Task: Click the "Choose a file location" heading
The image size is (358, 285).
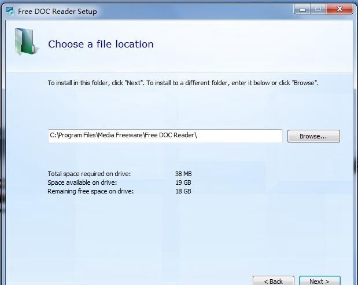Action: tap(101, 44)
